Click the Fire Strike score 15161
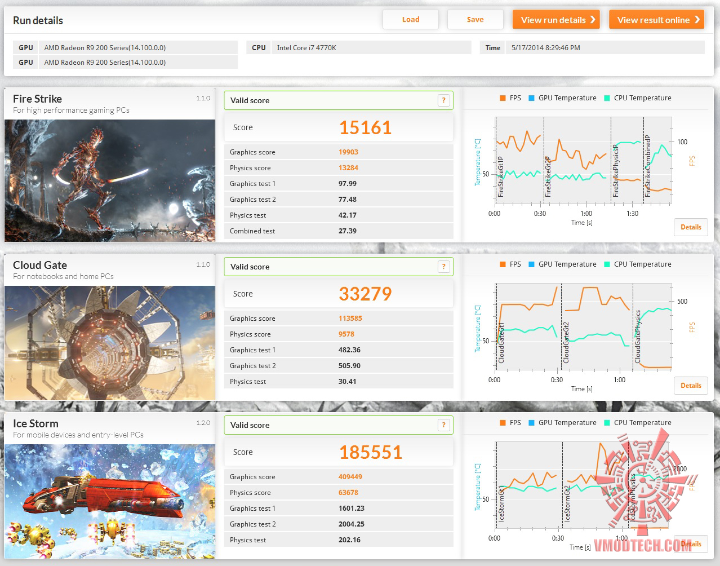The width and height of the screenshot is (720, 566). (x=365, y=127)
